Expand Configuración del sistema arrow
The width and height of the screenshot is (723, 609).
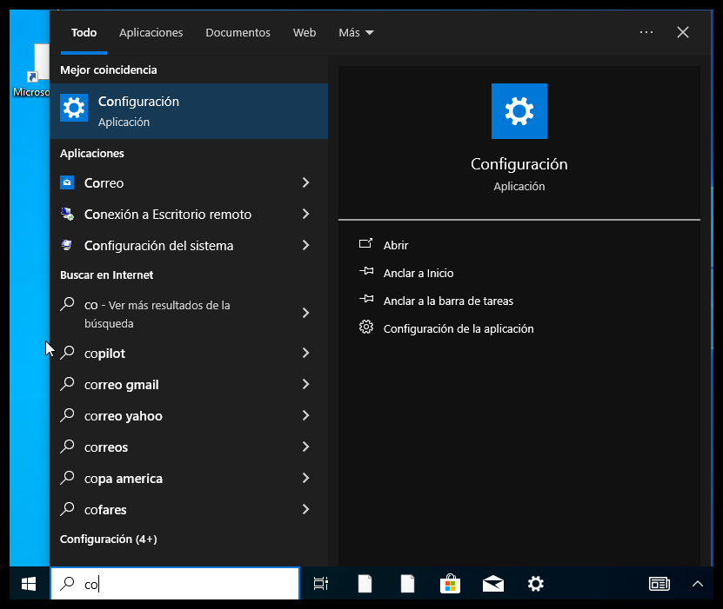click(305, 245)
